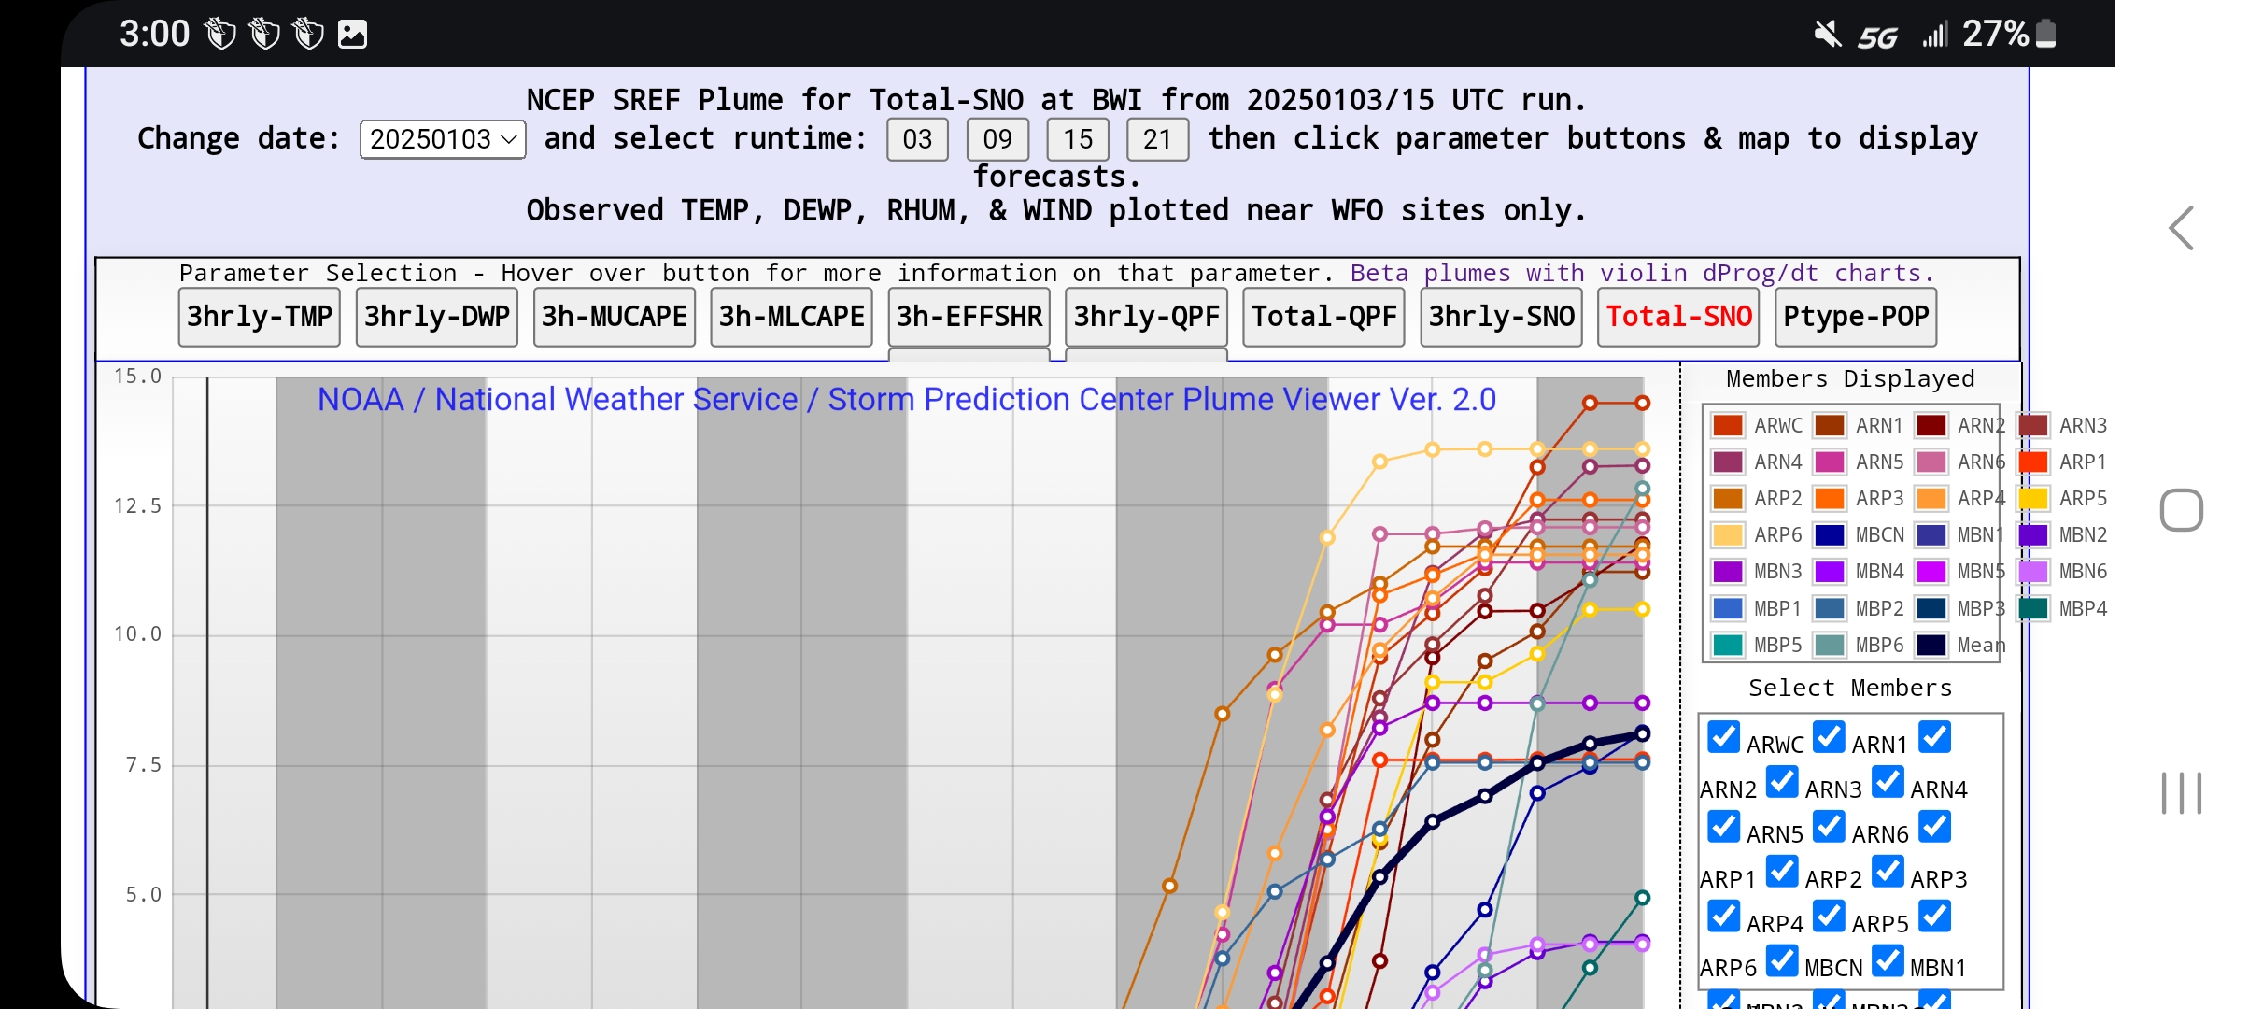This screenshot has width=2249, height=1009.
Task: Click the ARN4 legend color swatch
Action: [x=1728, y=462]
